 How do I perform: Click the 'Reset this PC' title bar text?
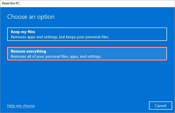click(x=11, y=3)
